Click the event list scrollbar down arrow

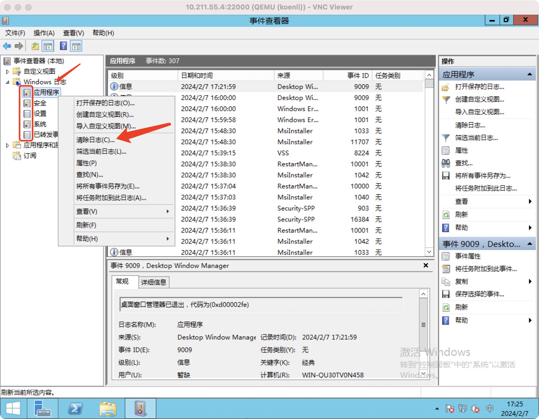click(429, 252)
